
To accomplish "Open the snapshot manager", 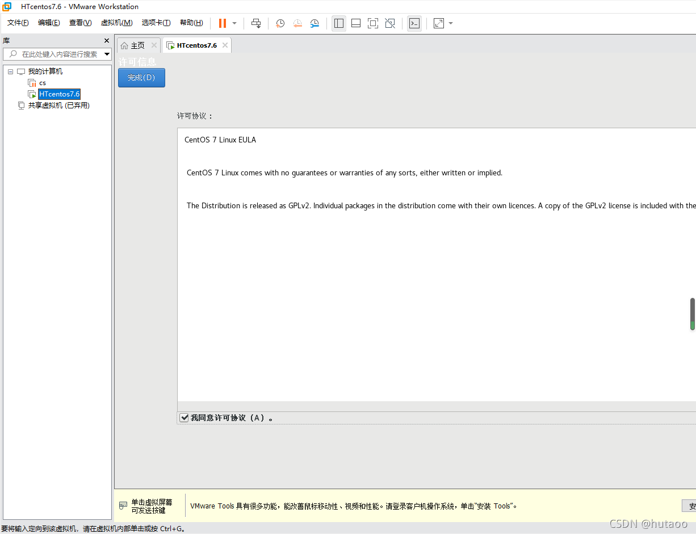I will click(315, 23).
